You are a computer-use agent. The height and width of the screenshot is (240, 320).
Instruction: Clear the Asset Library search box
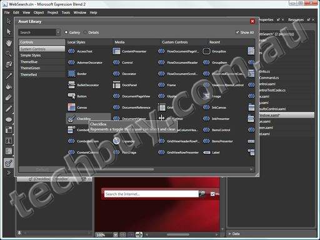pyautogui.click(x=58, y=32)
